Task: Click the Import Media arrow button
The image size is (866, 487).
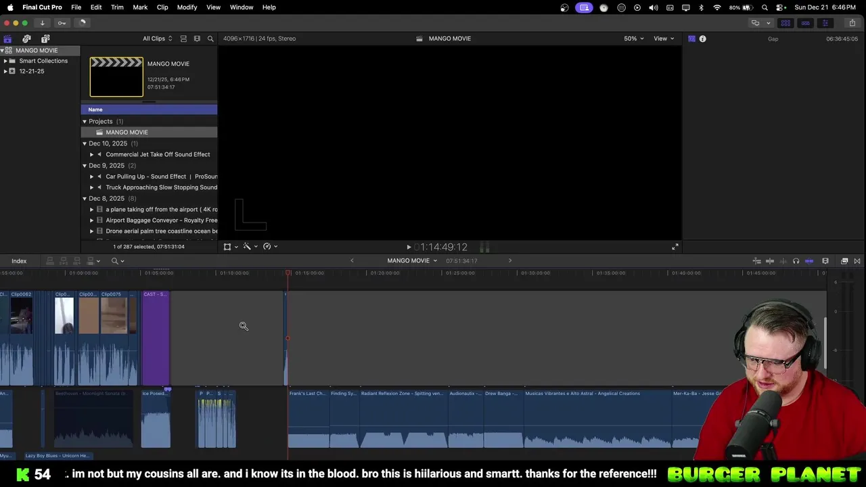Action: coord(42,23)
